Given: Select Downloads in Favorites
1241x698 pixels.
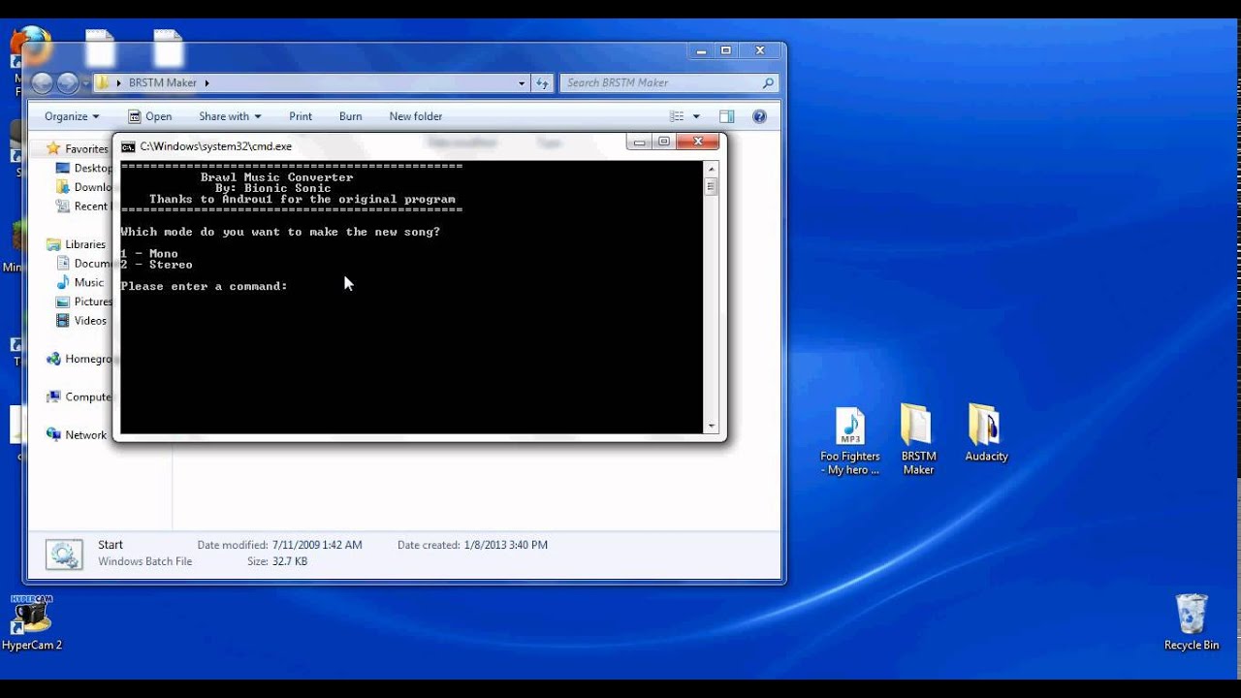Looking at the screenshot, I should click(83, 187).
